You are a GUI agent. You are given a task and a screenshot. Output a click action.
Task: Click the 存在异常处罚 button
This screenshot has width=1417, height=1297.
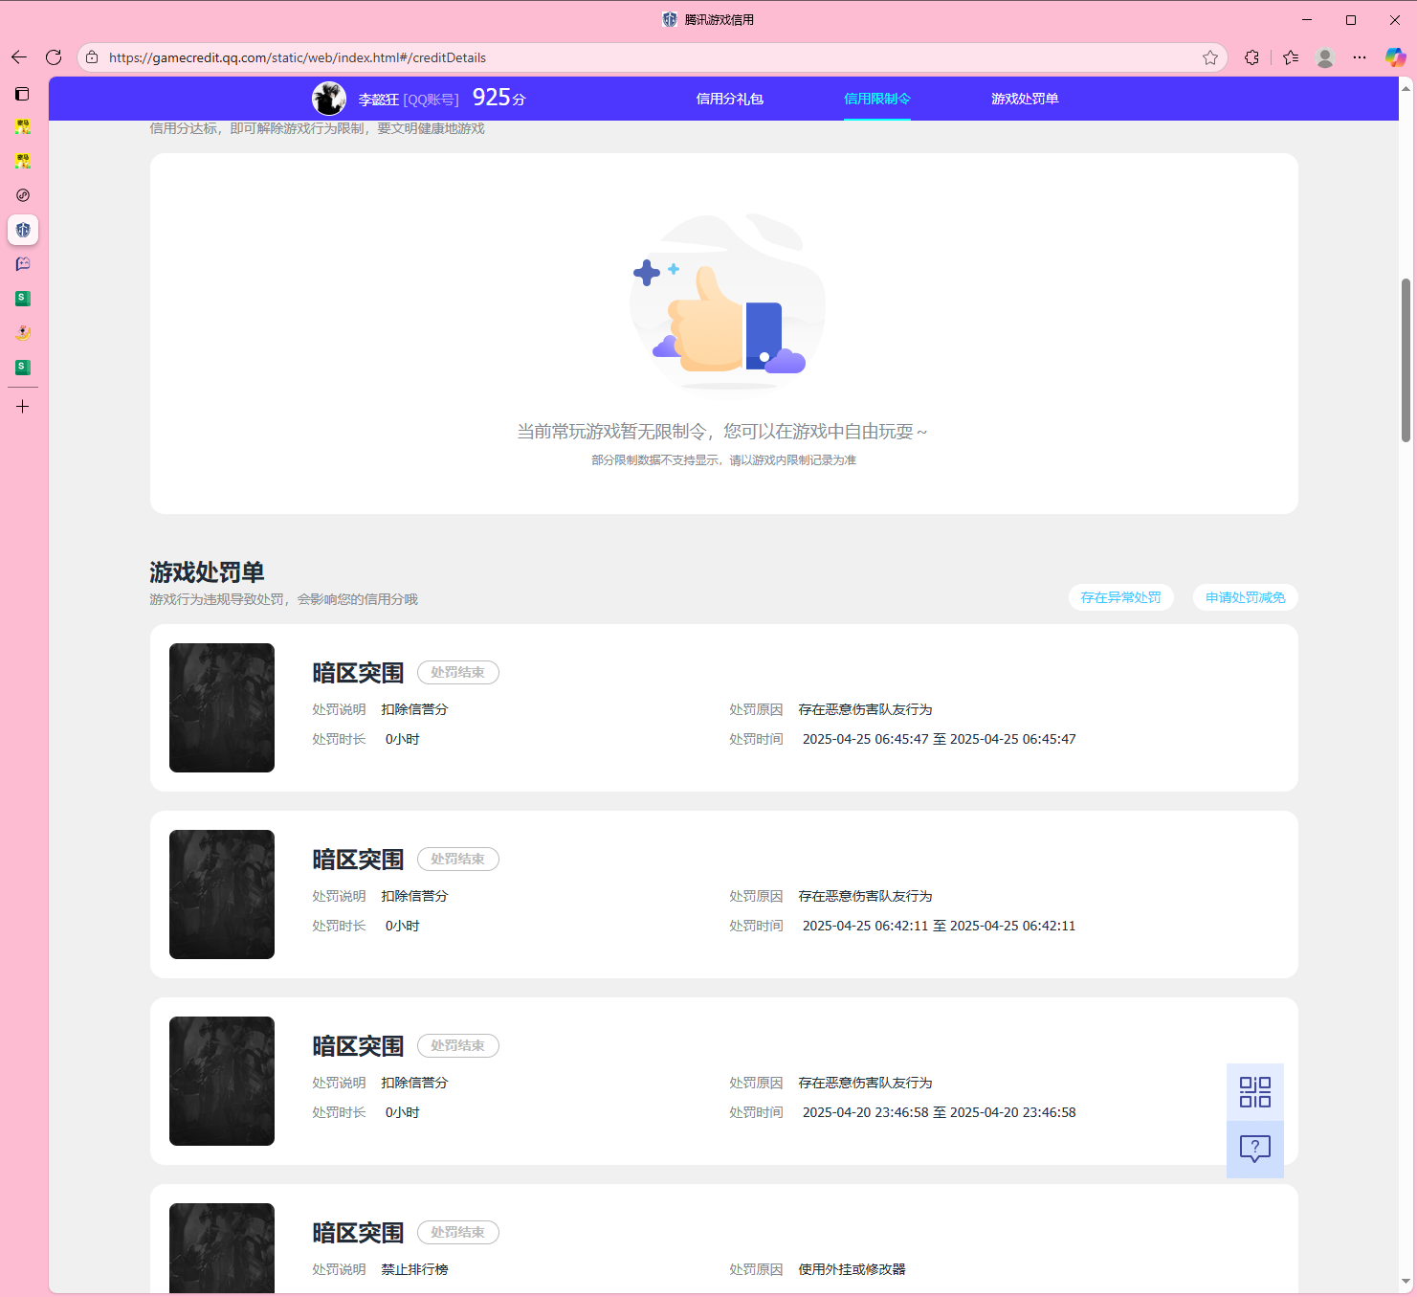pos(1121,597)
